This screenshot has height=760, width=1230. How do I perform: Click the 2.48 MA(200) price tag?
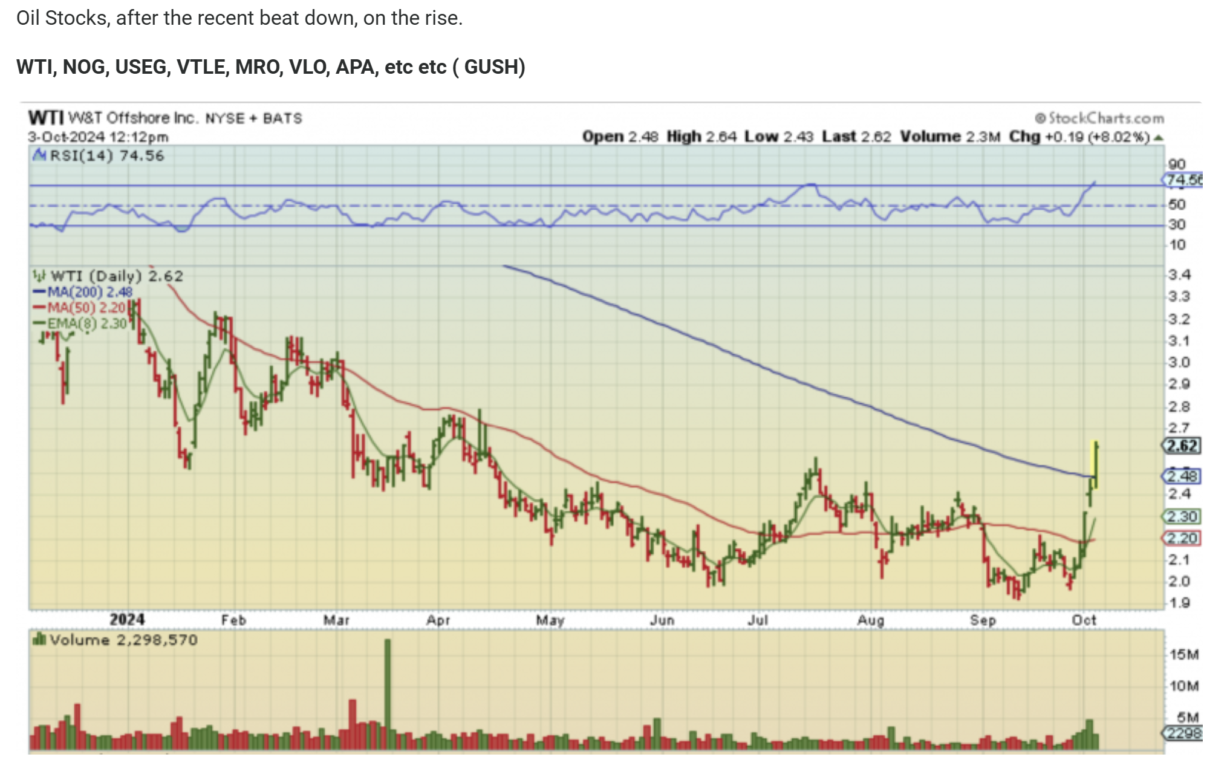point(1182,476)
